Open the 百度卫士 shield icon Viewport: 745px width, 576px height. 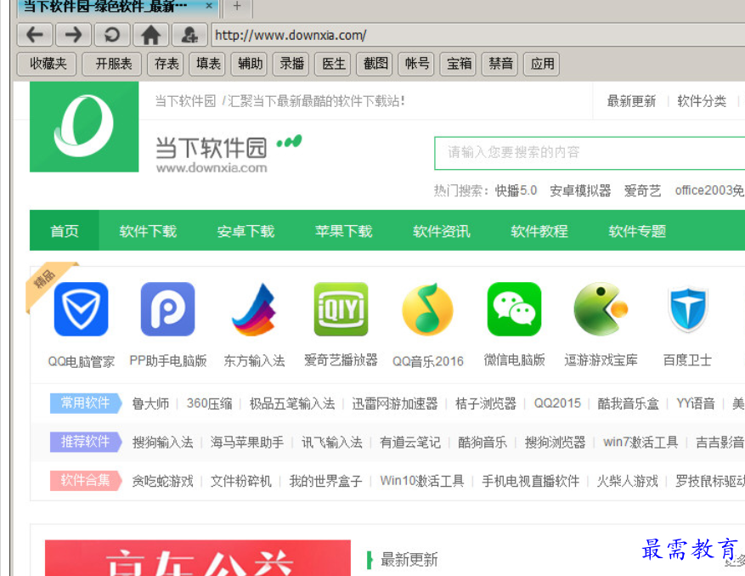coord(687,309)
